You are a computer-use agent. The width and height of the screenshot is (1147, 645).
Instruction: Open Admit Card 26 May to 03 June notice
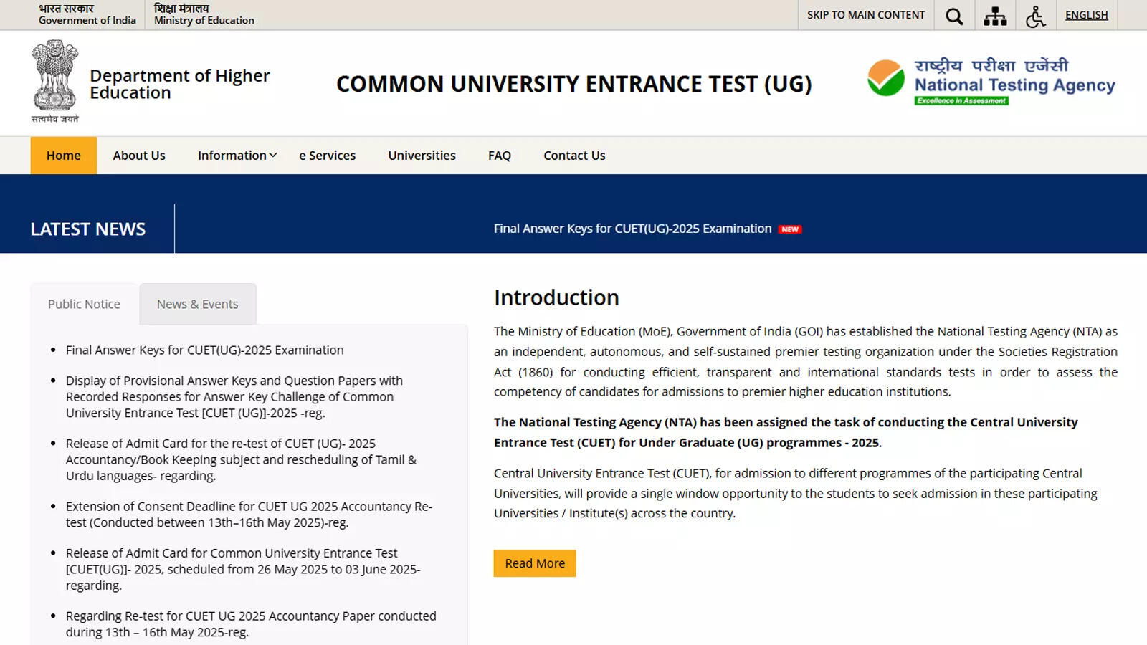(x=243, y=569)
